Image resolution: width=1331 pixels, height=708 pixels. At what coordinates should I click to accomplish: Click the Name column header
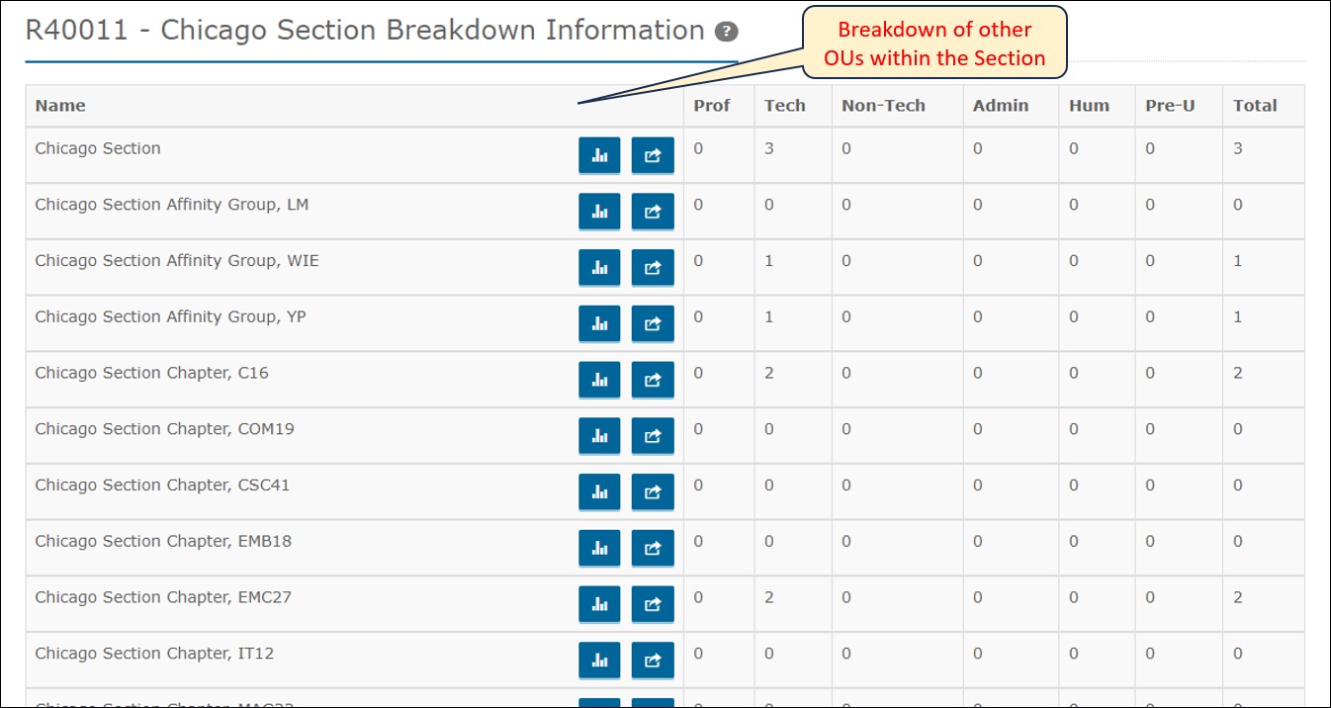(60, 106)
